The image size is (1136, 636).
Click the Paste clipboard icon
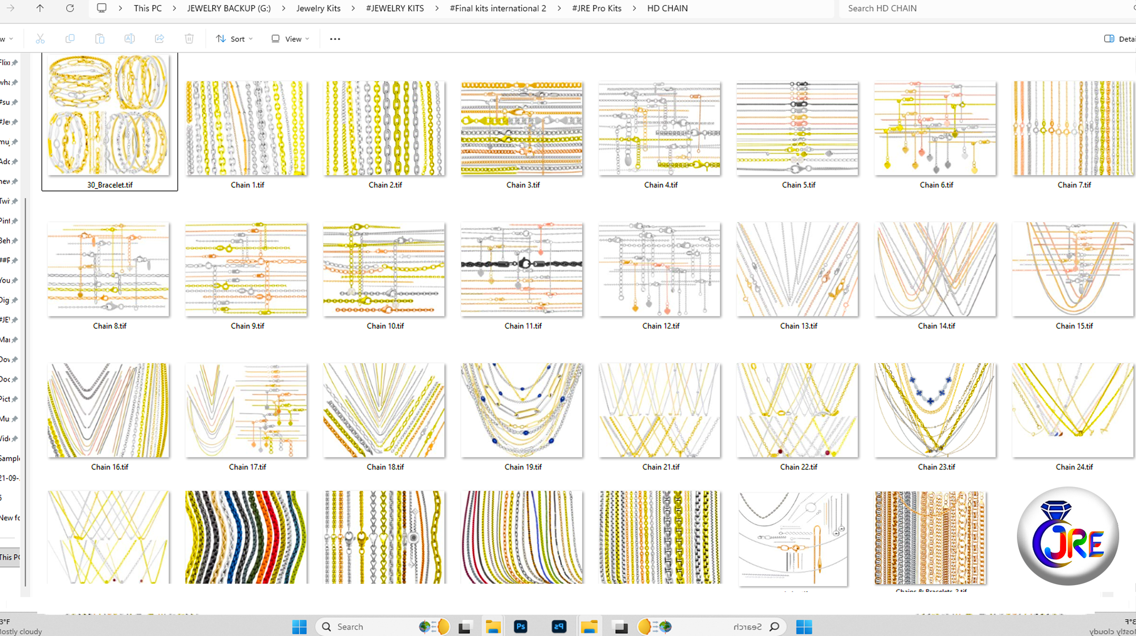100,39
